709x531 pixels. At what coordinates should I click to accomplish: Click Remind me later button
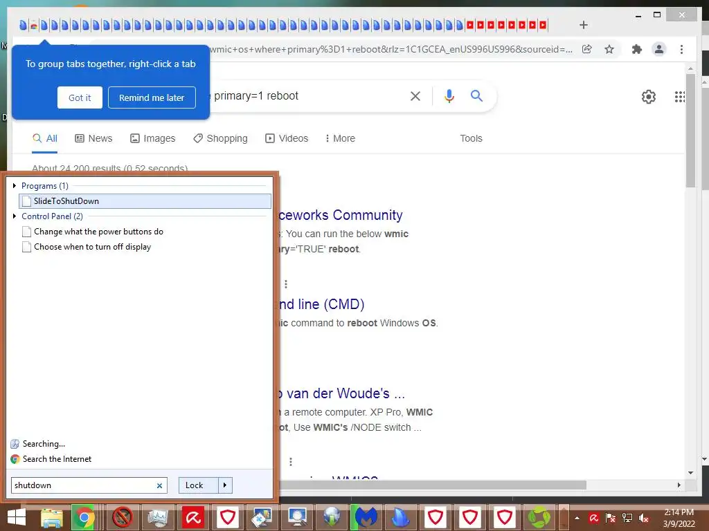tap(152, 97)
